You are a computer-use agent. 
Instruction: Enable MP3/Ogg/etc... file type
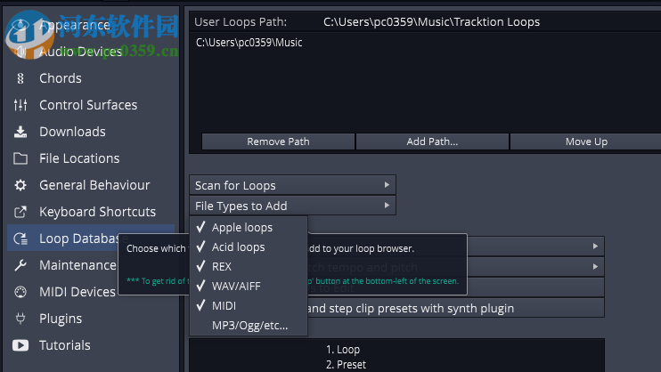[249, 325]
